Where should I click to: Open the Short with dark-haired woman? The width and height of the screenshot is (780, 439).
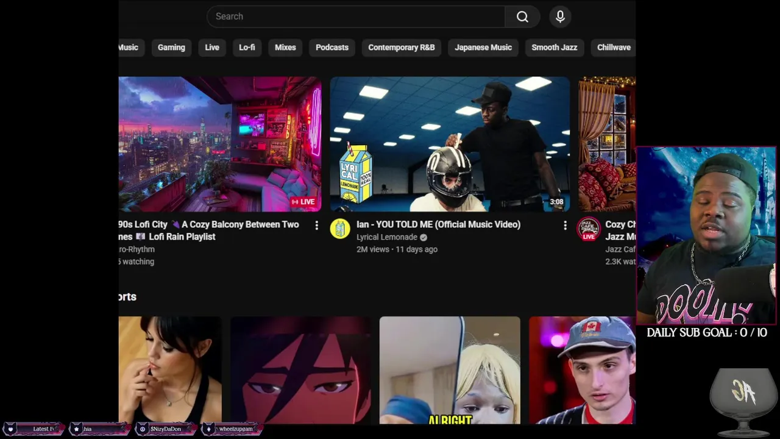click(170, 370)
